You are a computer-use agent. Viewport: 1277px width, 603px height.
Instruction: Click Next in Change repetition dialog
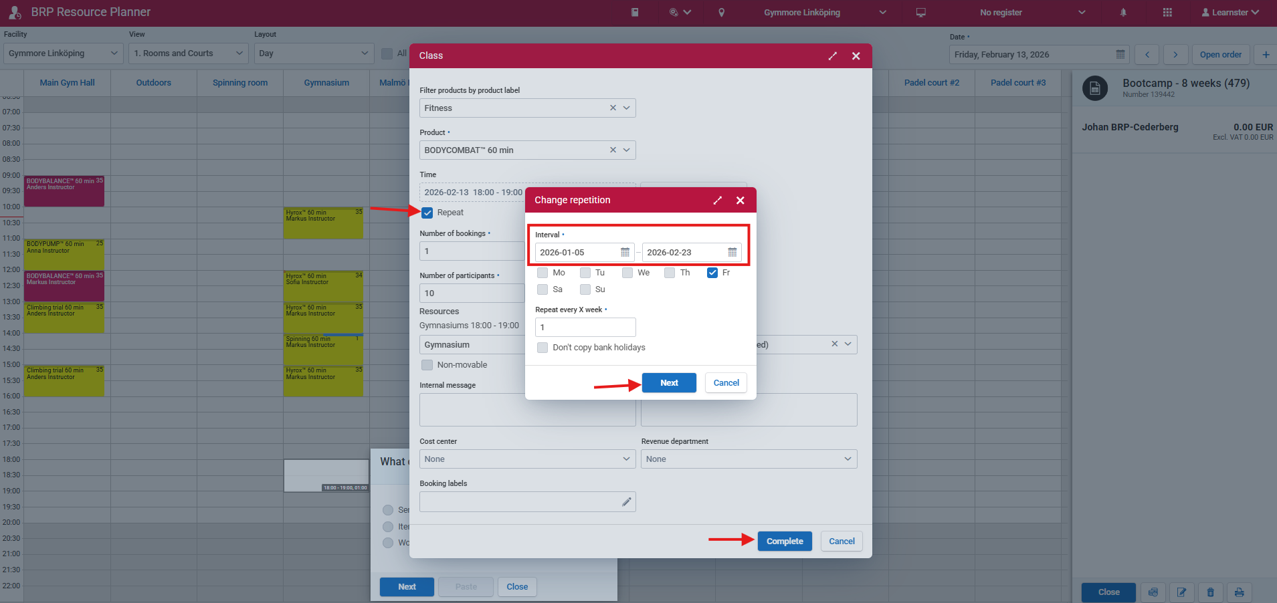coord(669,383)
